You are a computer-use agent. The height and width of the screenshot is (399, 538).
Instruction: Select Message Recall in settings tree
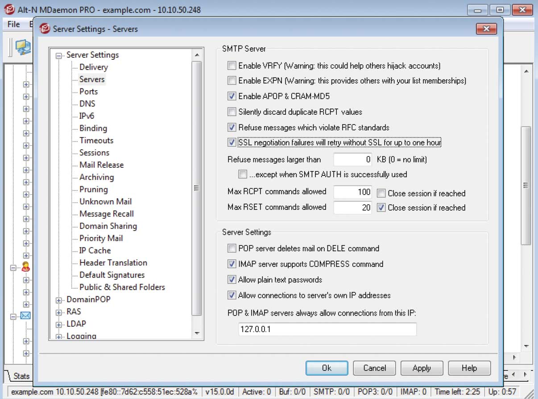(x=107, y=214)
